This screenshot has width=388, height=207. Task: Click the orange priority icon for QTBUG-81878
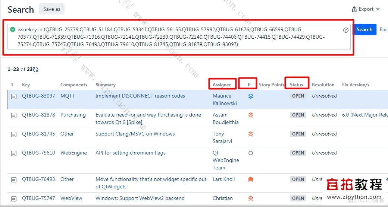click(x=251, y=115)
